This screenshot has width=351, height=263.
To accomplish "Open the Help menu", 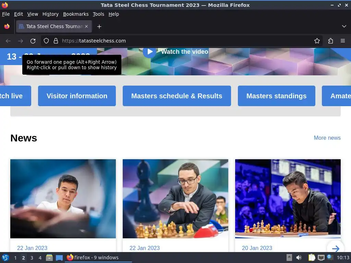I will (114, 14).
